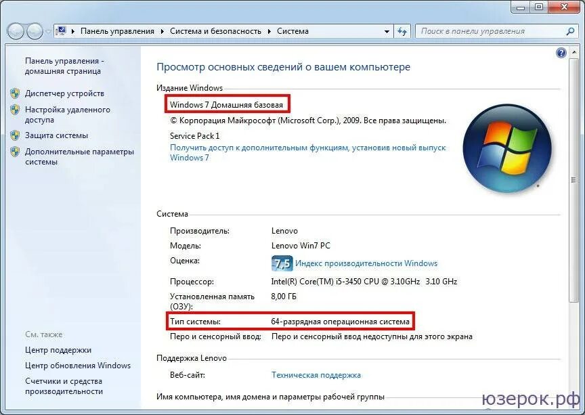
Task: Click the Intel Core i5-3450 processor value
Action: click(x=364, y=282)
